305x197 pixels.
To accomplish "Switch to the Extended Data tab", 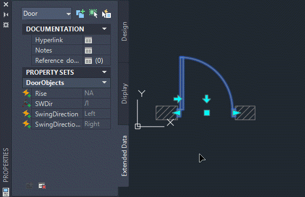I will [x=124, y=156].
